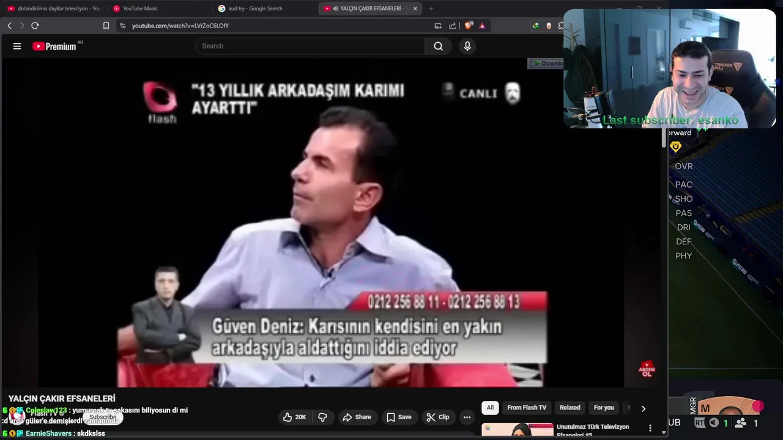Open the YouTube hamburger guide menu

click(17, 46)
